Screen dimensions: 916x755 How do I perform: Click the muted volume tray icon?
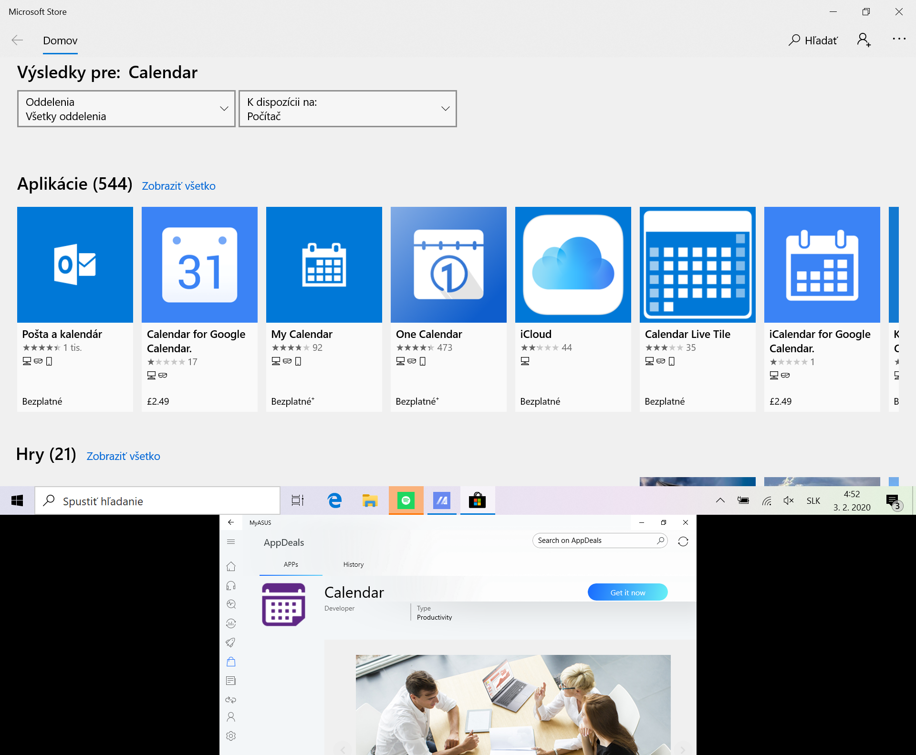coord(789,500)
